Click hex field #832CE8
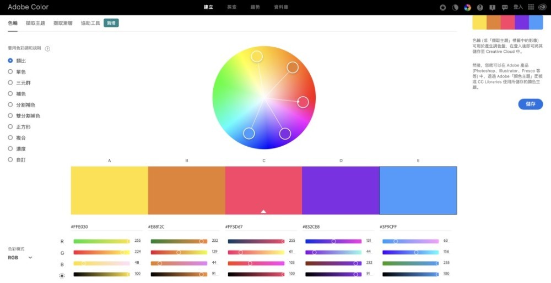This screenshot has height=283, width=551. tap(338, 227)
